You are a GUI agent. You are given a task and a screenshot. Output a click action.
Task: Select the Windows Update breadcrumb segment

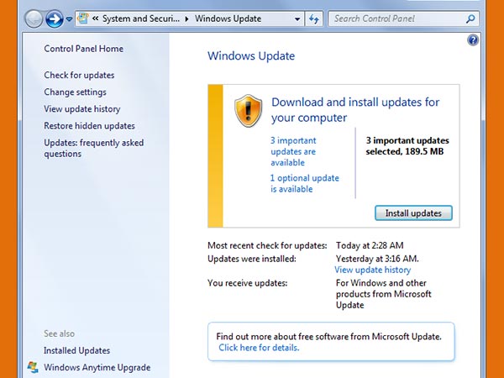[228, 18]
